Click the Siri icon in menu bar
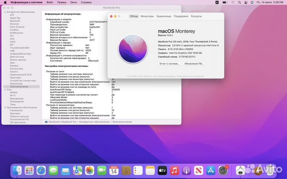 252,2
